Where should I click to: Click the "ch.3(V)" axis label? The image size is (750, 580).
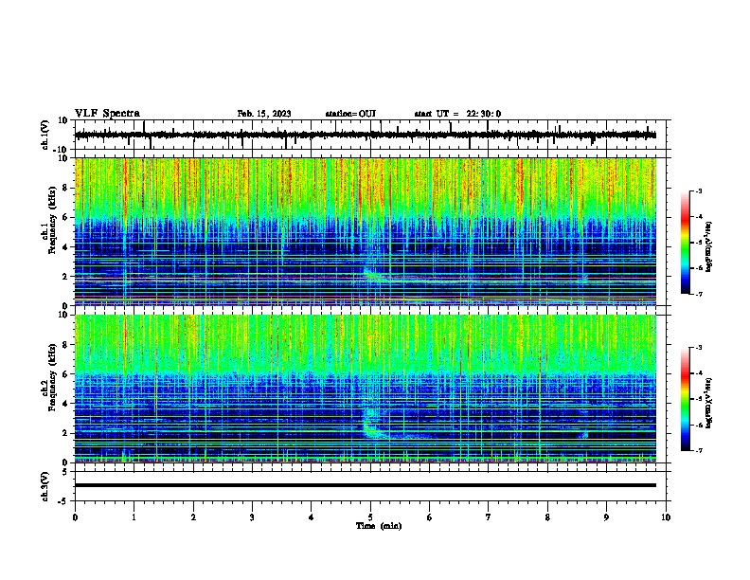[45, 487]
